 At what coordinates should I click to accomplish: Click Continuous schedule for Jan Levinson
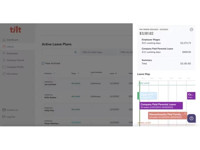click(96, 83)
